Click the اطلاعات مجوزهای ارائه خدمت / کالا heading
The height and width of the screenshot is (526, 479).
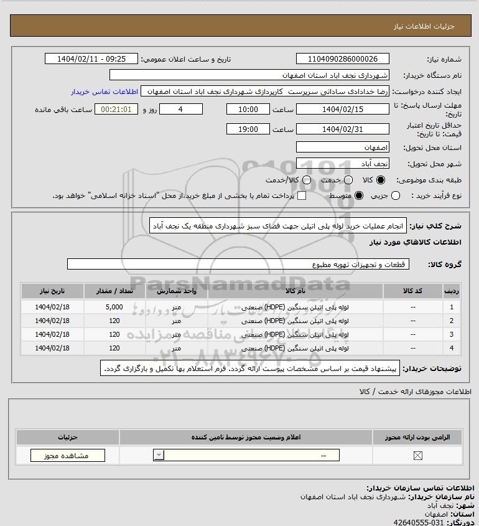(416, 392)
